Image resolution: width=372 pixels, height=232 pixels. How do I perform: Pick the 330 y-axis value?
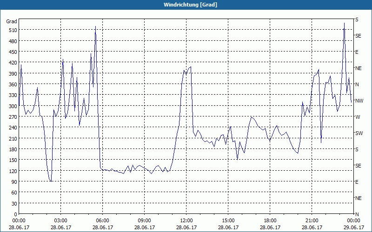point(13,95)
